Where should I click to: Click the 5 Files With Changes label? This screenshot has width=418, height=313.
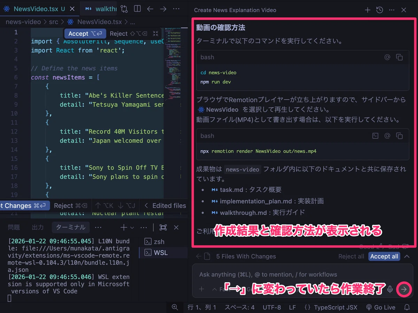[246, 257]
